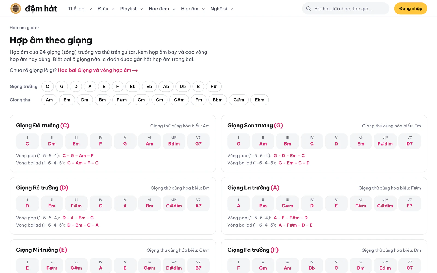Open the Điệu dropdown menu
Viewport: 437px width, 273px height.
[x=106, y=9]
